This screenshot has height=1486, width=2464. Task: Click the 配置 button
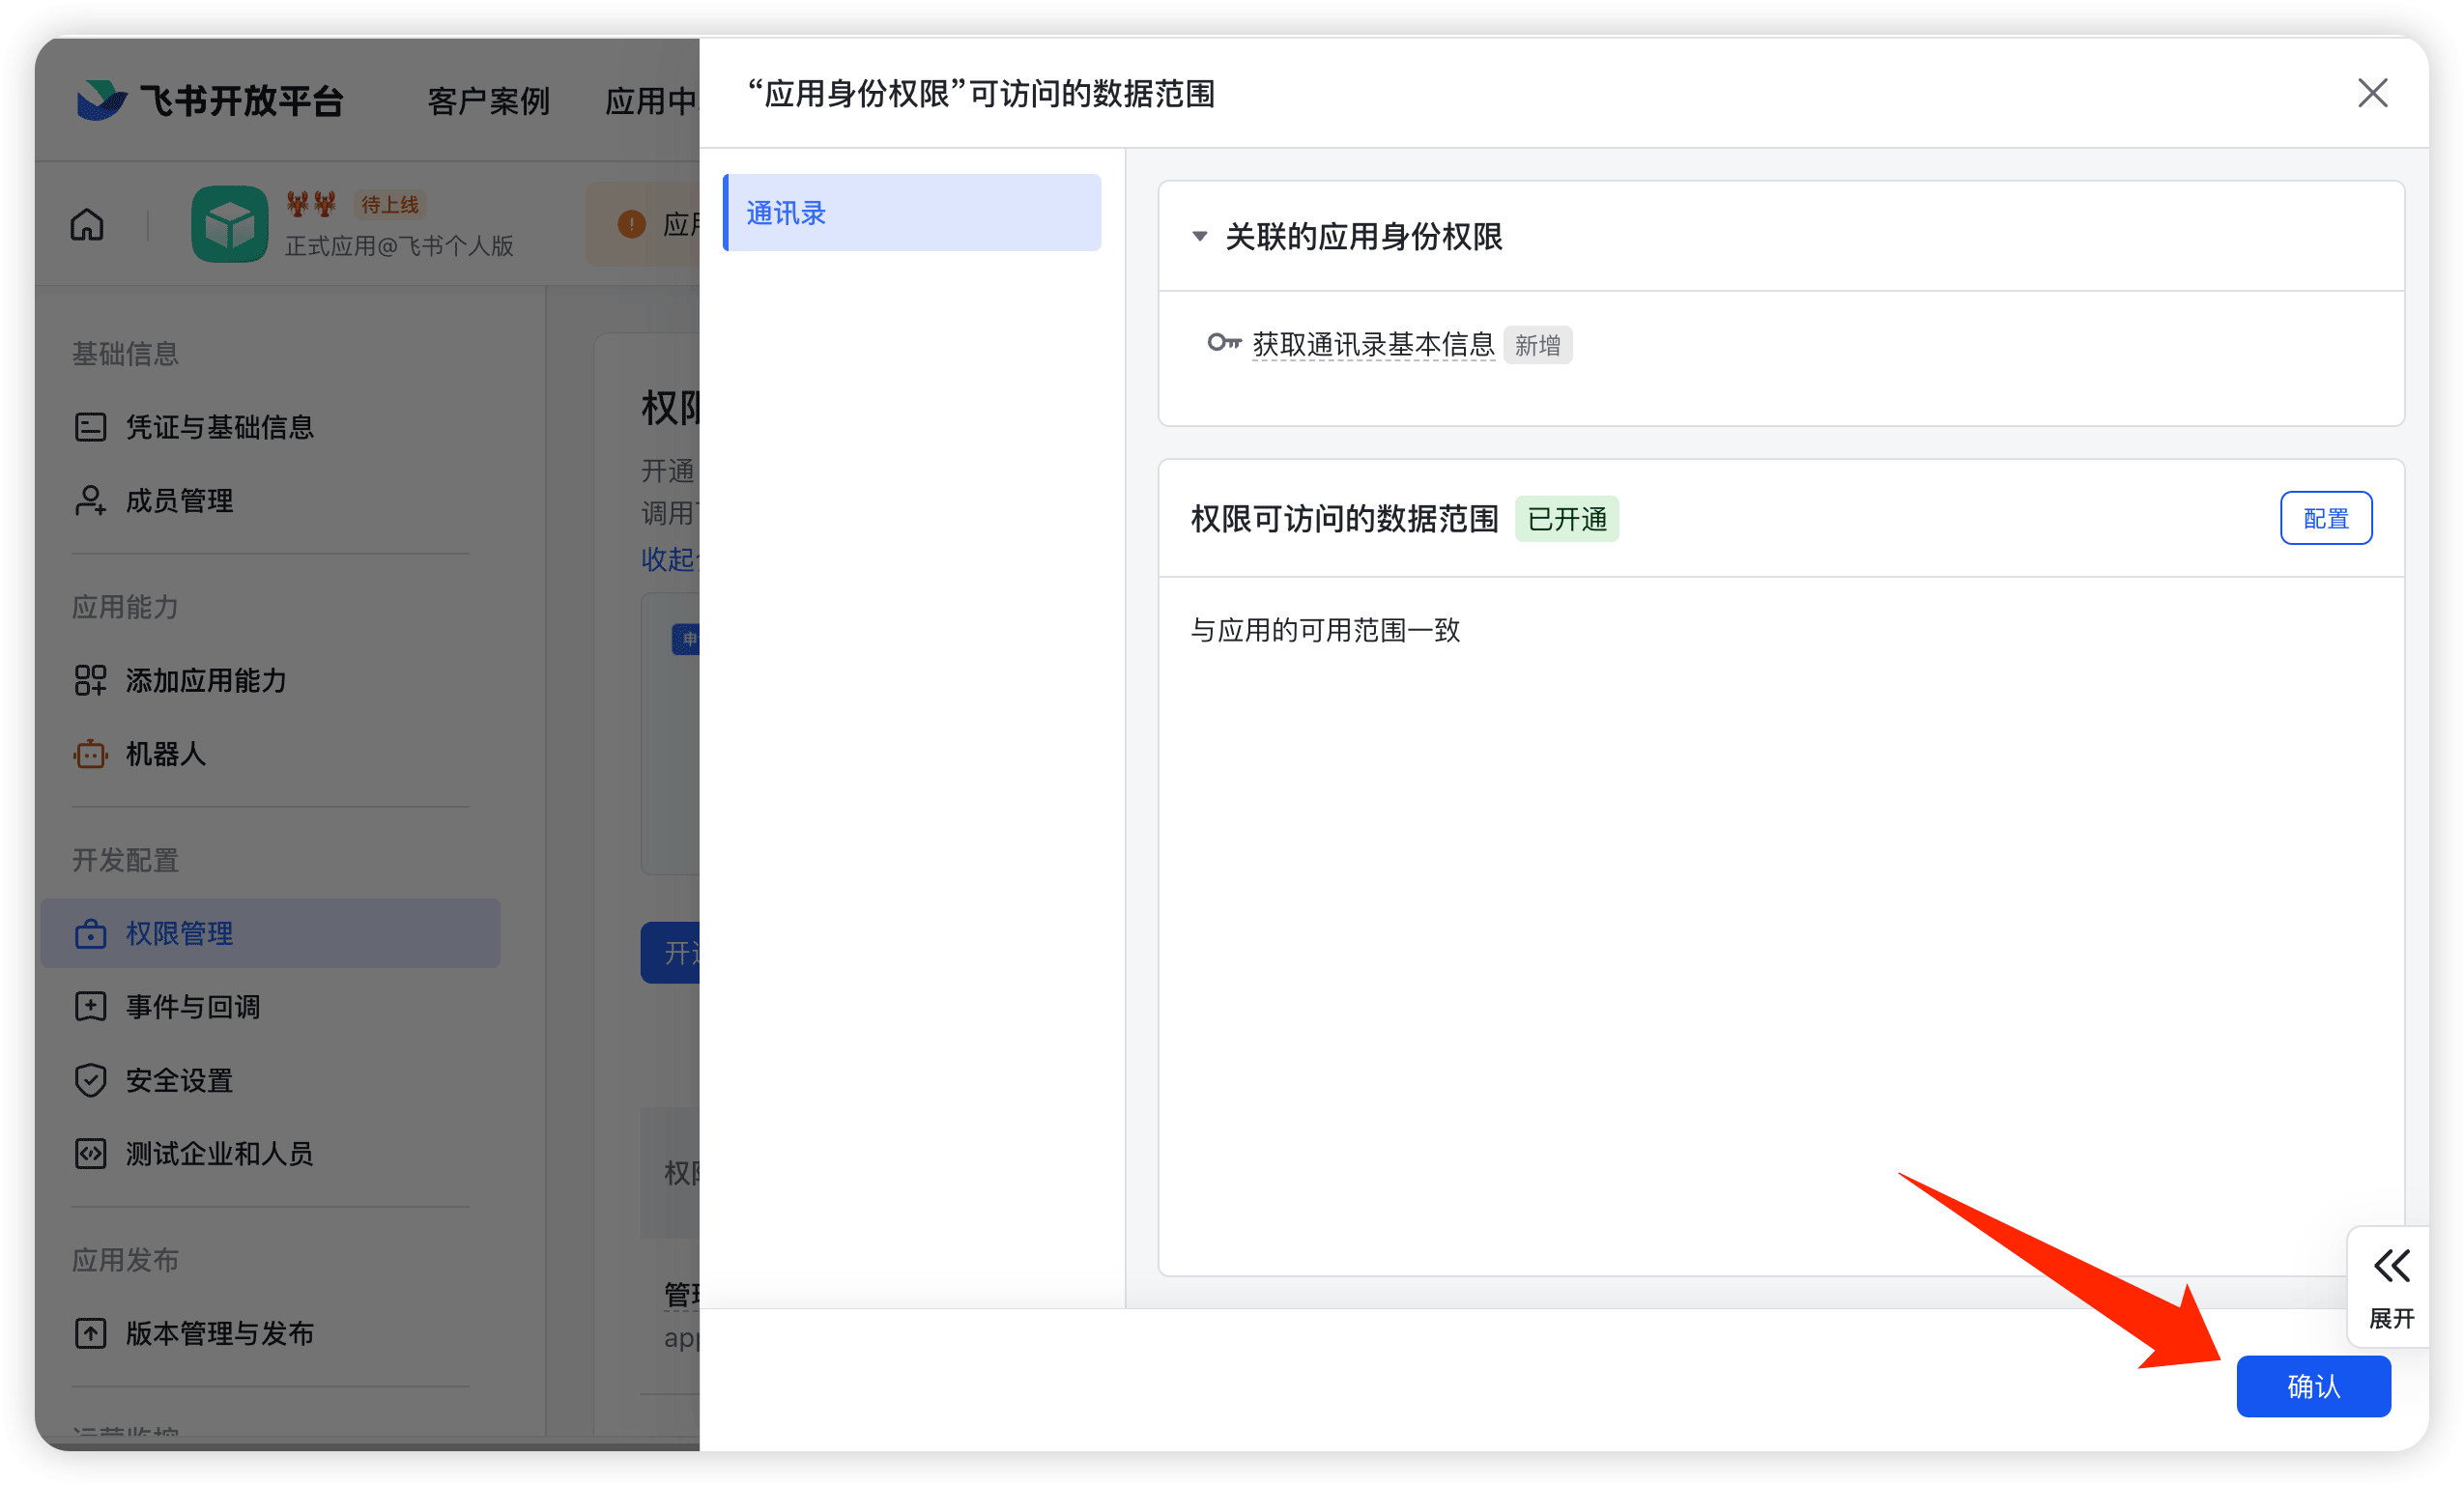coord(2325,519)
